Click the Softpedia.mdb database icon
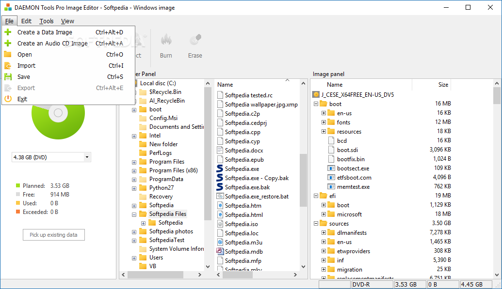Image resolution: width=502 pixels, height=289 pixels. click(220, 252)
